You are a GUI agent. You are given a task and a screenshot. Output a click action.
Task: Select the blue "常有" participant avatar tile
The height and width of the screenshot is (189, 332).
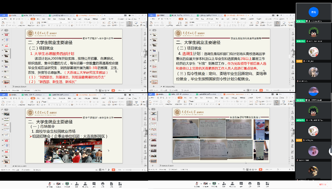(313, 12)
